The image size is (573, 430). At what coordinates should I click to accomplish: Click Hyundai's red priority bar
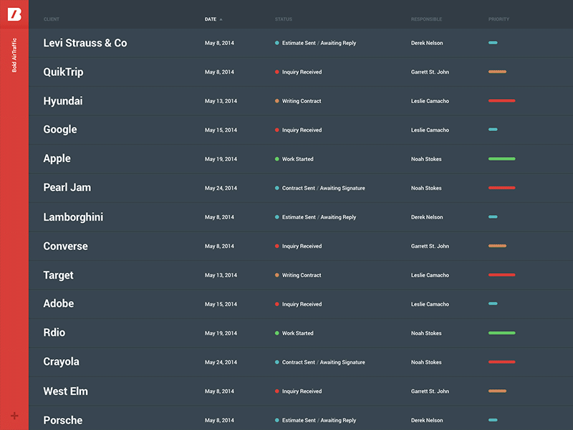click(x=501, y=101)
